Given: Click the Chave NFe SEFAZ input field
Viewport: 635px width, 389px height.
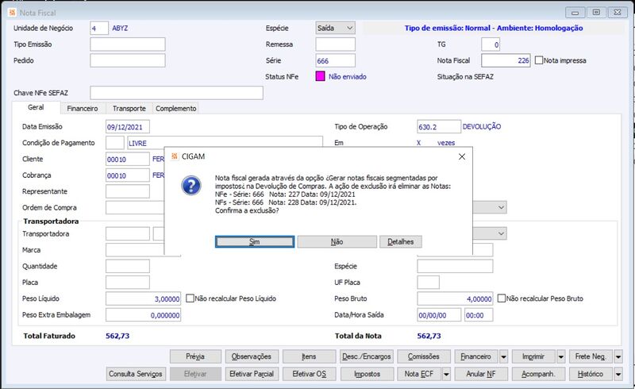Looking at the screenshot, I should 176,93.
